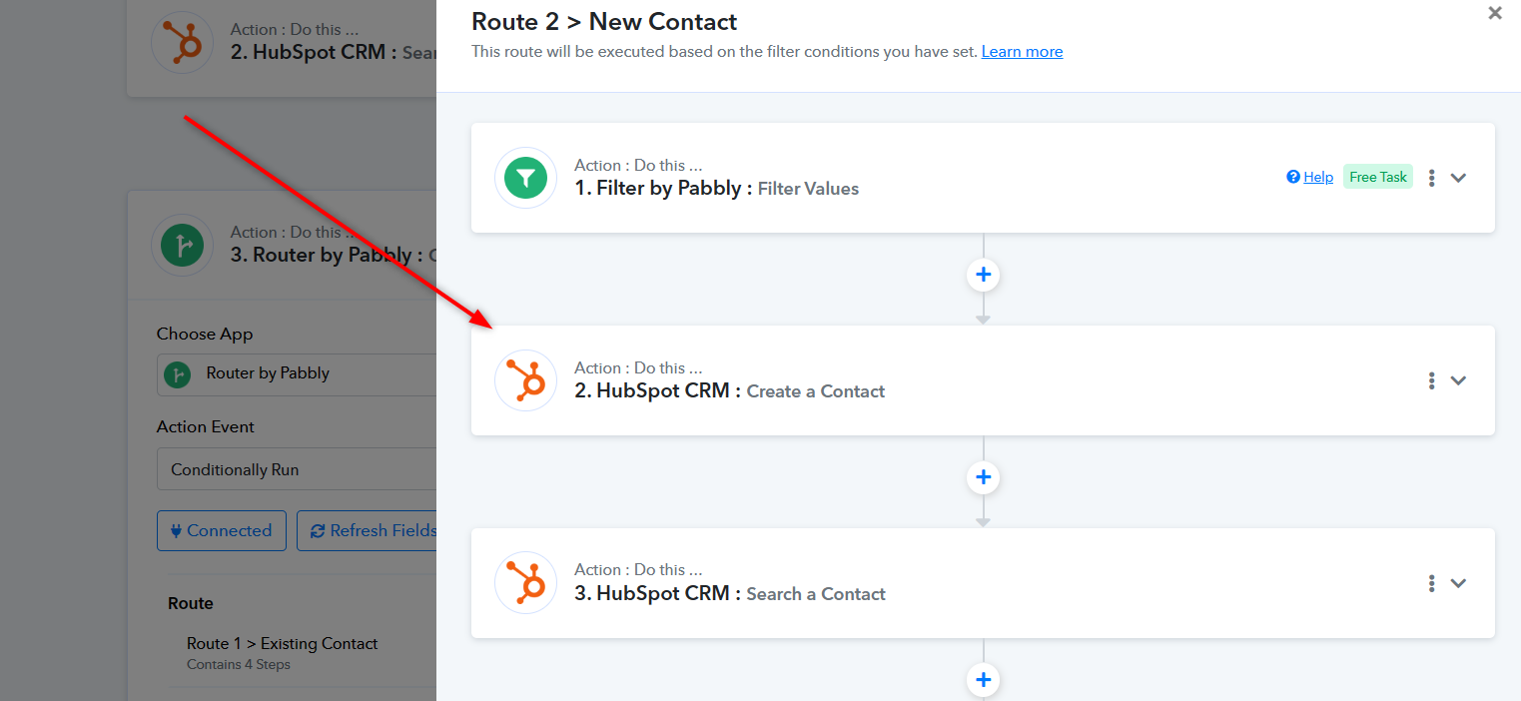The height and width of the screenshot is (701, 1521).
Task: Click HubSpot icon on Search a Contact step in Route 2
Action: tap(525, 582)
